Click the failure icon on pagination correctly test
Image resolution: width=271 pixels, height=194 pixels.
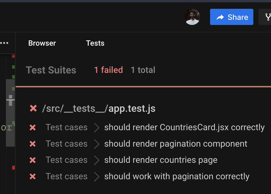click(33, 176)
